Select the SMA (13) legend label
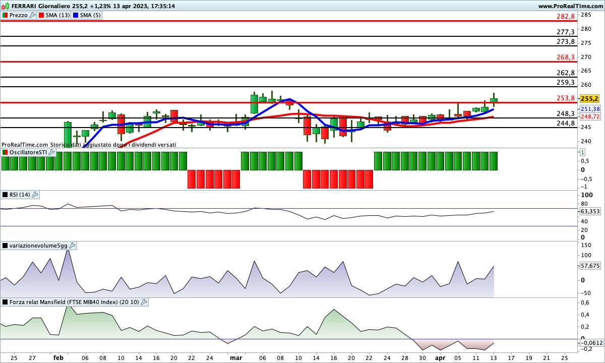The width and height of the screenshot is (605, 363). pos(58,15)
